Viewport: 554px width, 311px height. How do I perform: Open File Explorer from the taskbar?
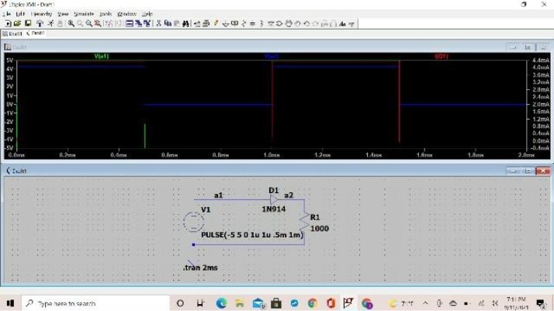tap(240, 303)
